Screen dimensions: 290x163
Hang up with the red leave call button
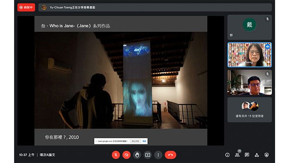[x=170, y=155]
